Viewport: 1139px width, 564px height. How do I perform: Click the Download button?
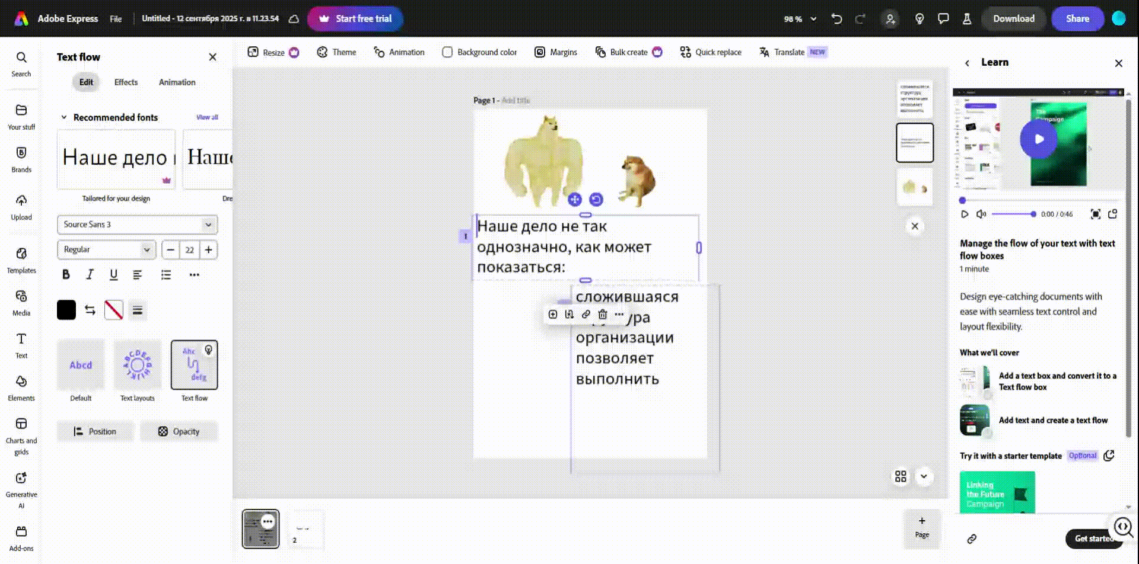[x=1013, y=19]
